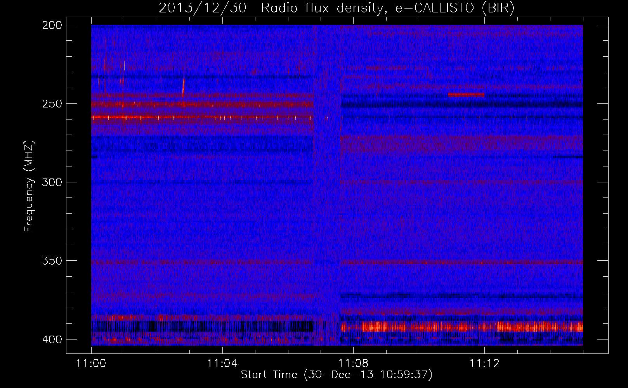
Task: Click the "Frequency (MHZ)" y-axis label
Action: click(x=29, y=186)
